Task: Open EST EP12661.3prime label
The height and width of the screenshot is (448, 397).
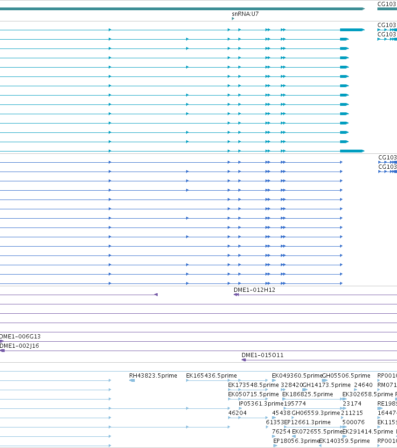Action: pyautogui.click(x=307, y=422)
